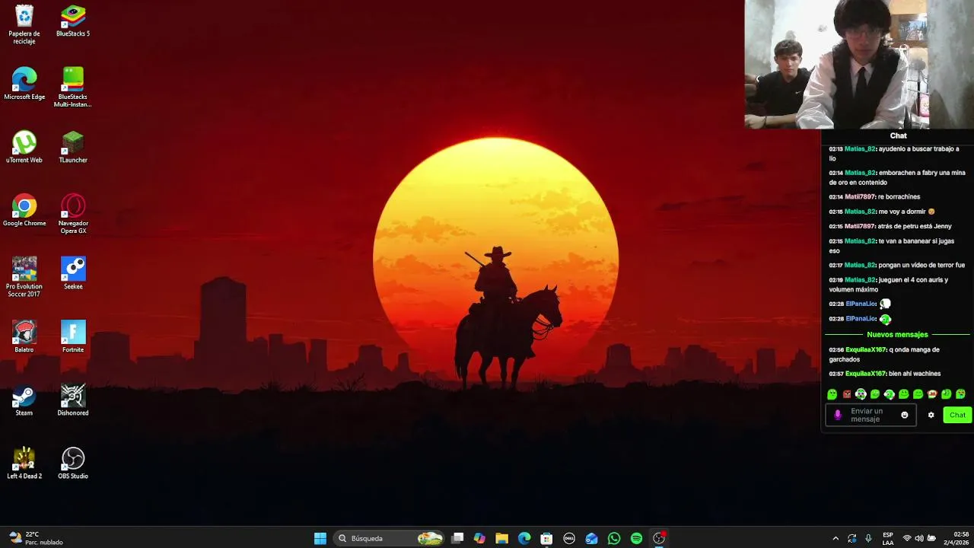The height and width of the screenshot is (548, 974).
Task: Click username ExquilaaX167 on the 02:56 message
Action: [x=866, y=349]
